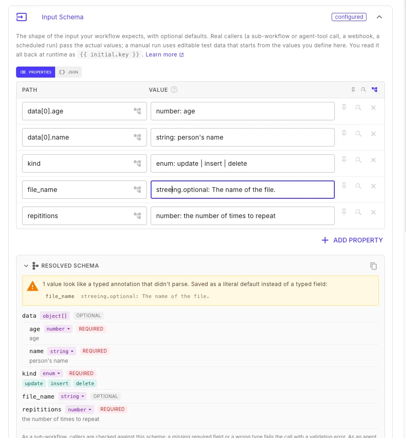Click search icon on data[0].name row
This screenshot has width=406, height=438.
[358, 134]
